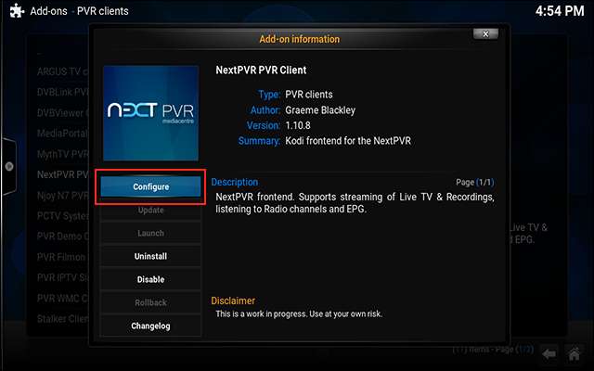
Task: Click the Rollback button
Action: (x=150, y=302)
